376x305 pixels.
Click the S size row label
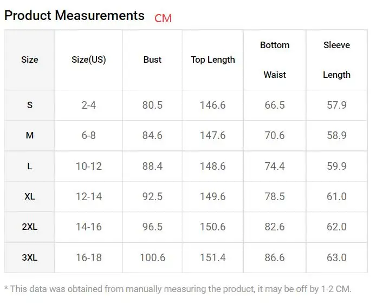(x=30, y=105)
